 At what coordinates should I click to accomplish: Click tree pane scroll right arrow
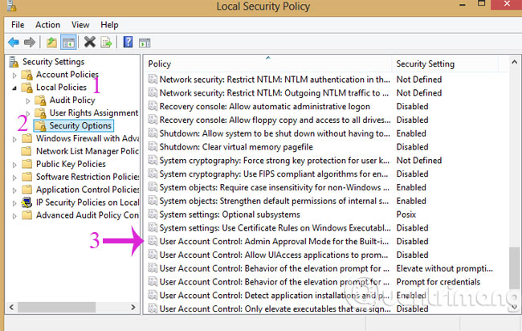pyautogui.click(x=133, y=307)
